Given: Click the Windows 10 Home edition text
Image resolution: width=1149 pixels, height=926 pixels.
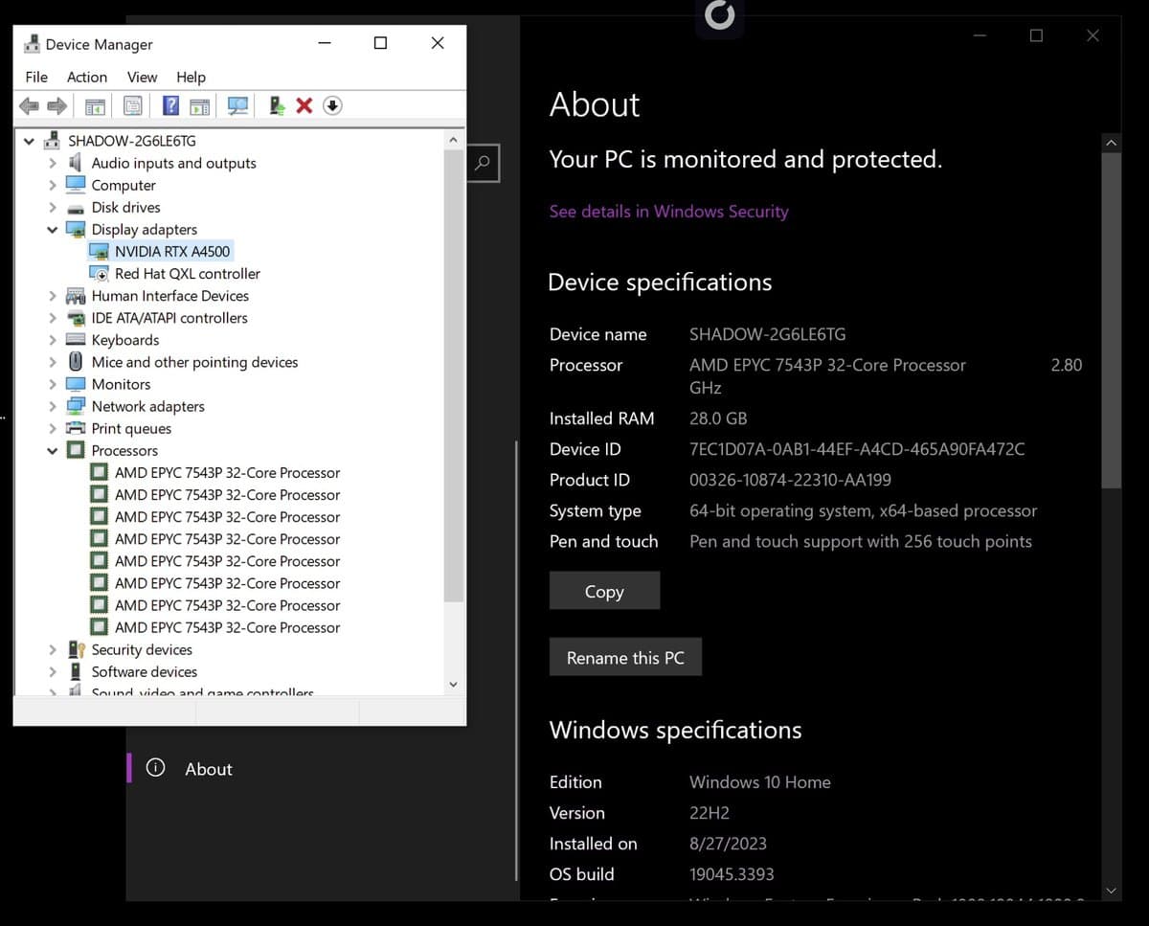Looking at the screenshot, I should tap(760, 782).
